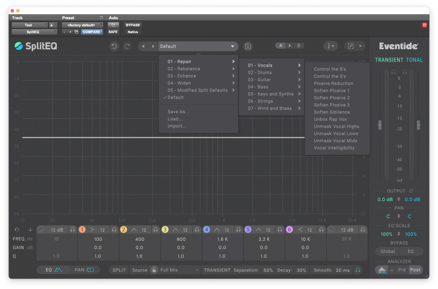Choose Soften Sibilance preset

click(x=331, y=112)
